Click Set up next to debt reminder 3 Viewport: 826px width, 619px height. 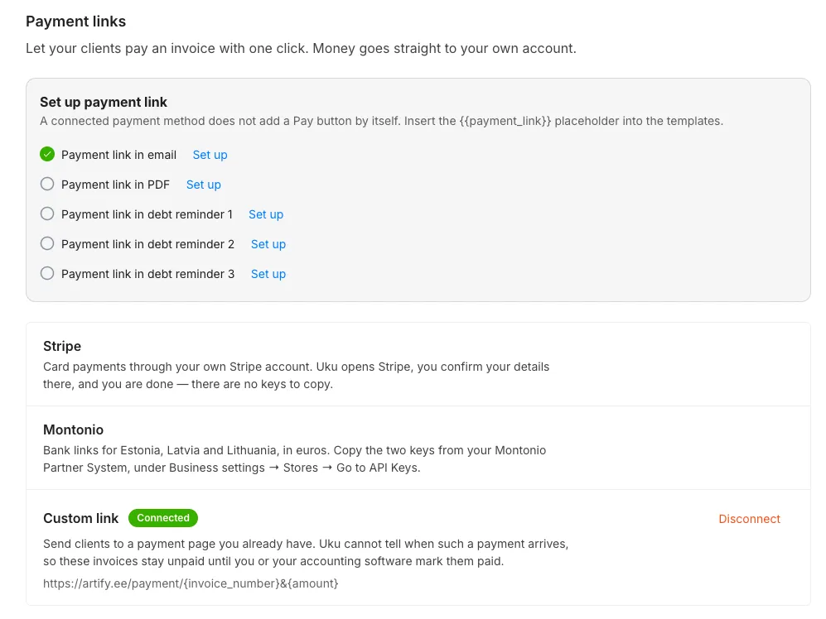coord(268,274)
